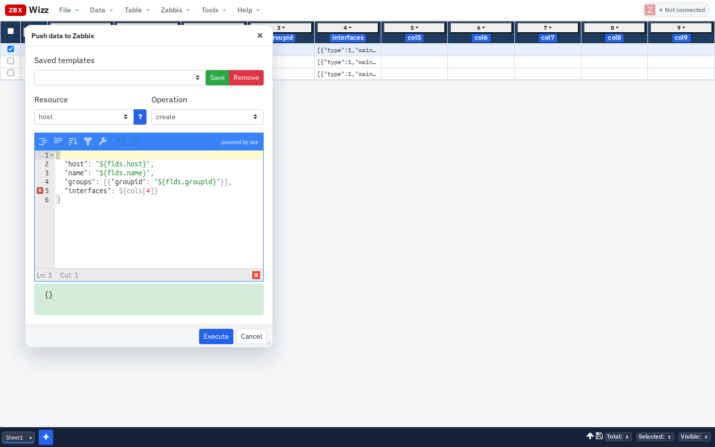715x447 pixels.
Task: Click the floppy disk save icon in status bar
Action: tap(599, 436)
